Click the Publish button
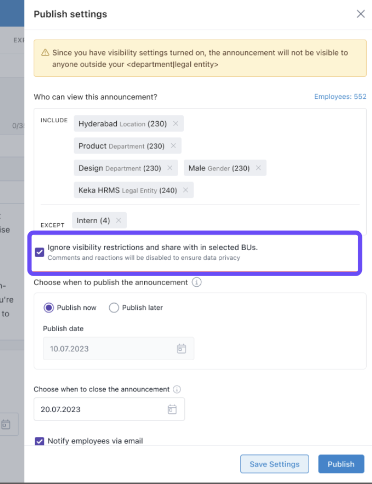372x484 pixels. point(341,464)
